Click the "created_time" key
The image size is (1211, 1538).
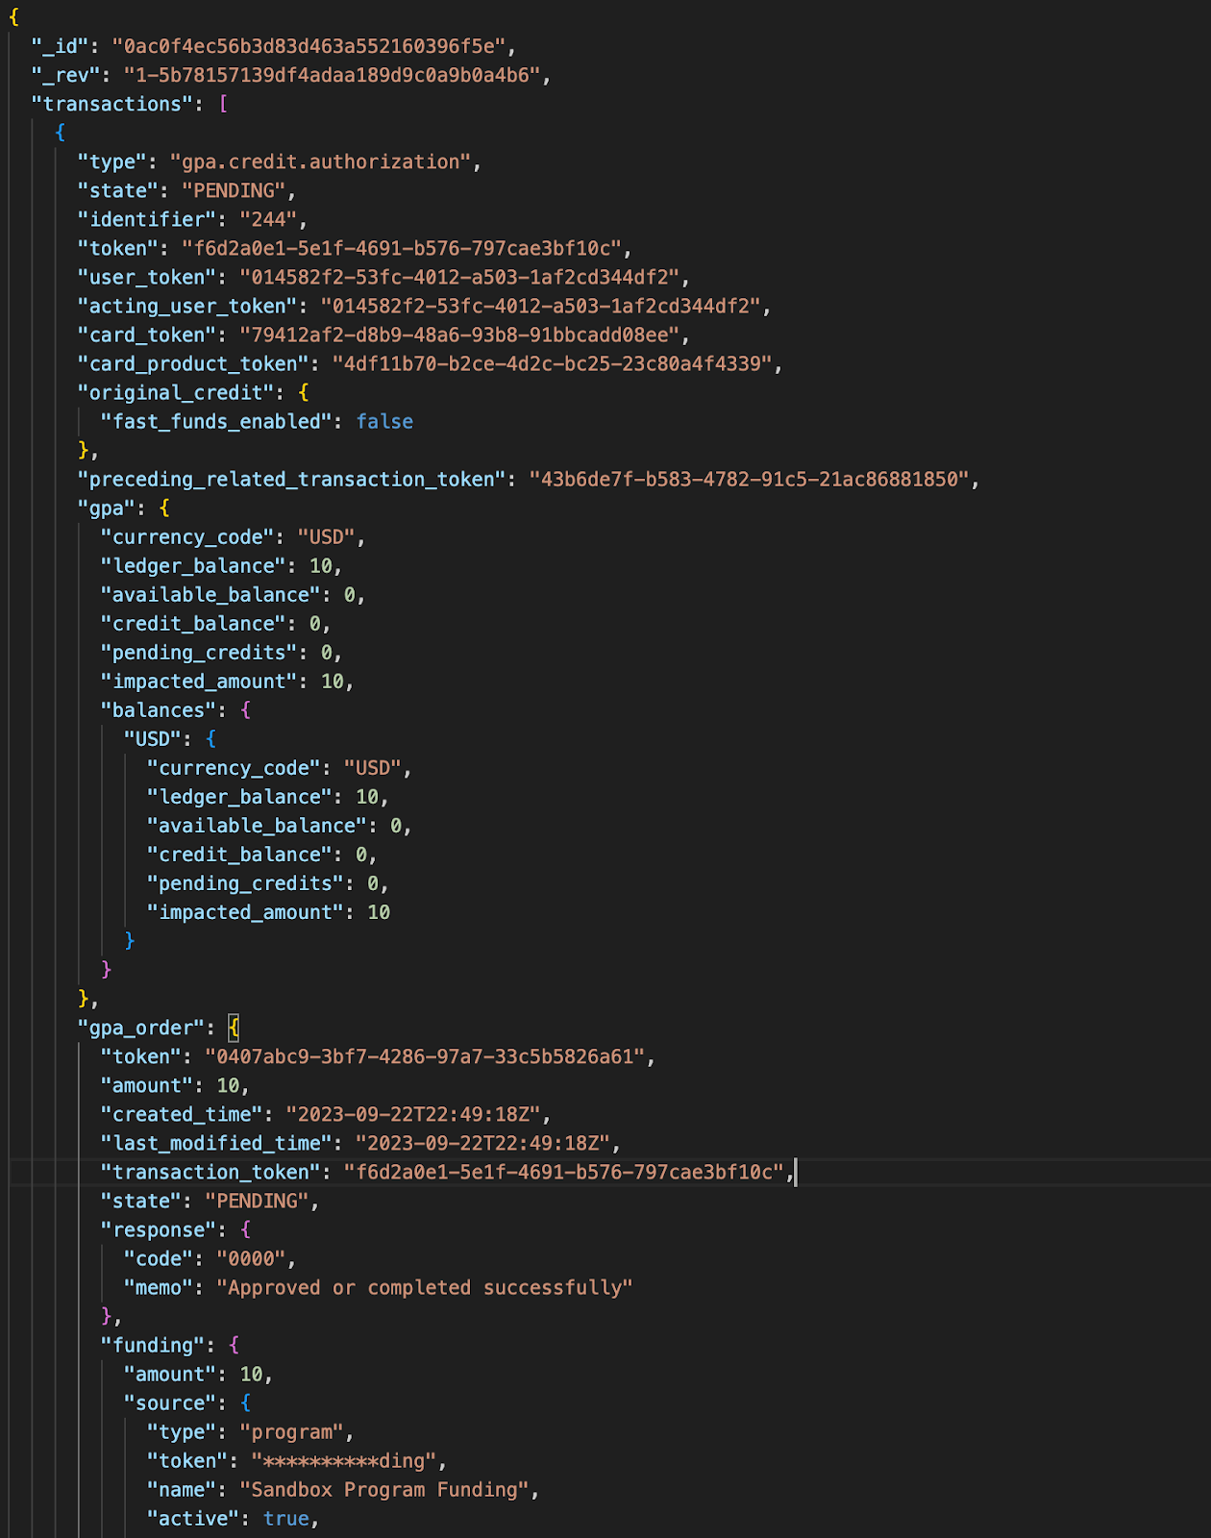181,1114
